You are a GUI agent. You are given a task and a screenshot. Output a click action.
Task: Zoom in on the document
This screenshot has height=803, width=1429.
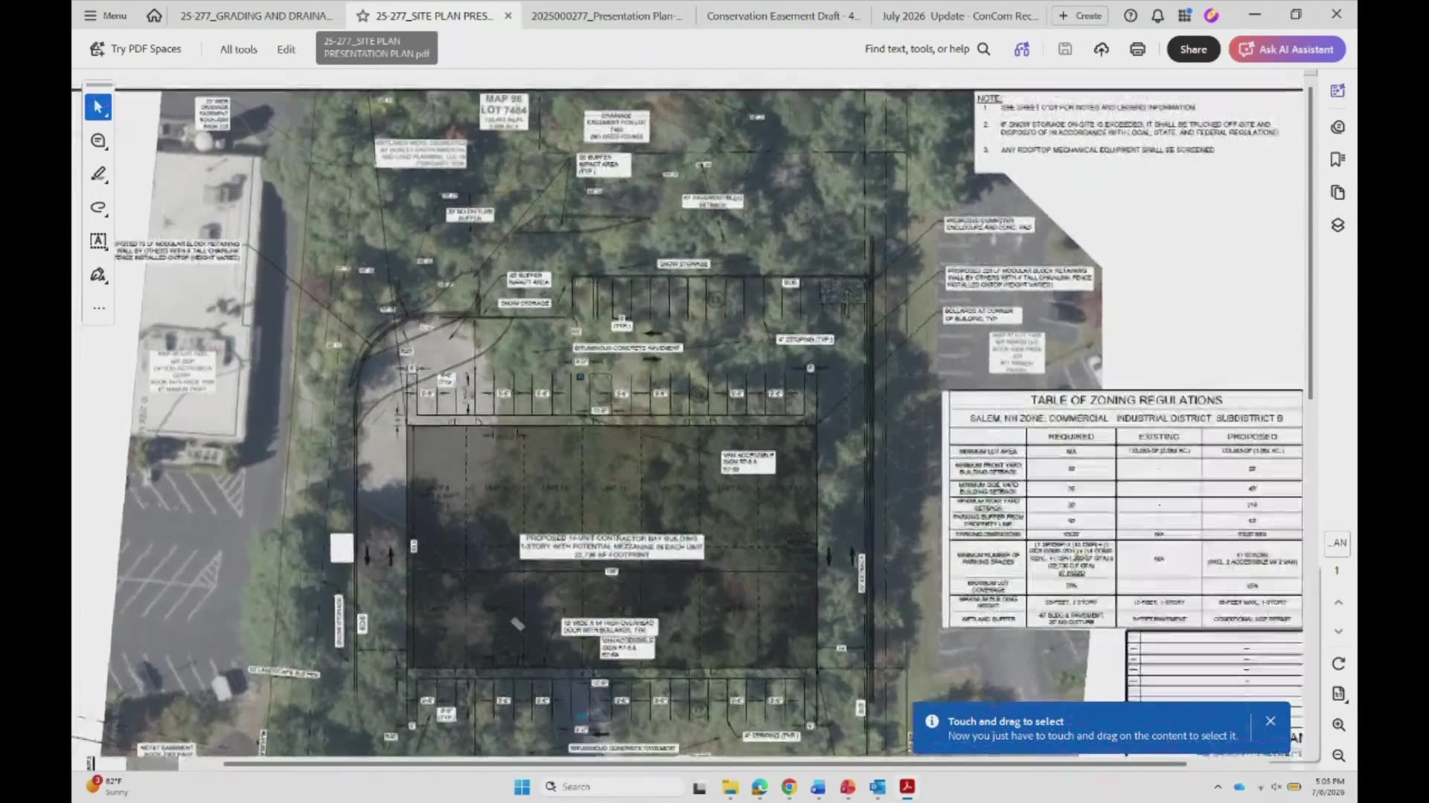(1338, 725)
